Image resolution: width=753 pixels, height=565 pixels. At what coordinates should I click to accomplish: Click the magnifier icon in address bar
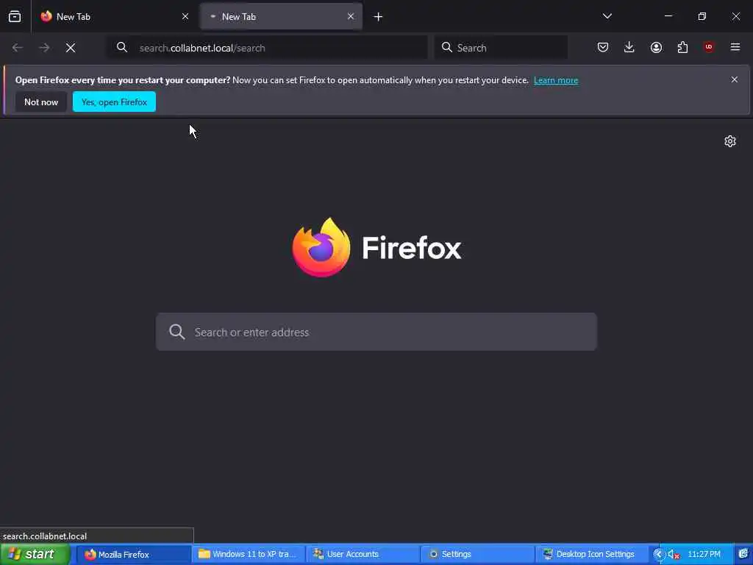tap(122, 47)
